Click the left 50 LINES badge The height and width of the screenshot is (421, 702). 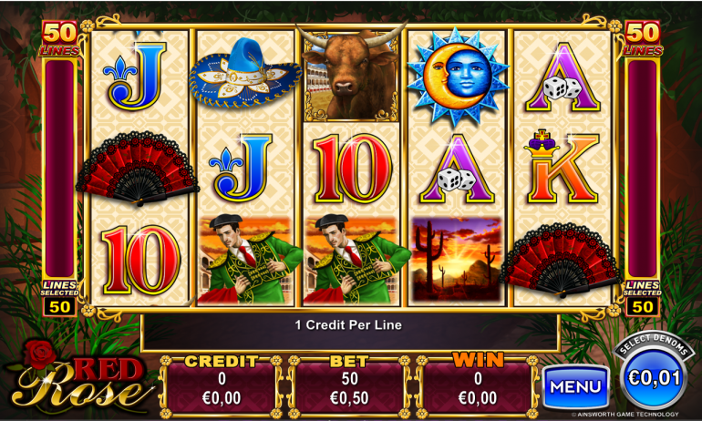click(x=59, y=38)
